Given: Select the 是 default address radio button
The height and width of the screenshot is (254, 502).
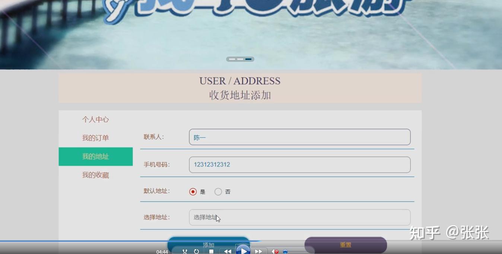Looking at the screenshot, I should [193, 191].
